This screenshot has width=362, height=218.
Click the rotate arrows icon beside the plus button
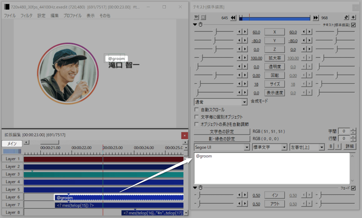[x=346, y=17]
